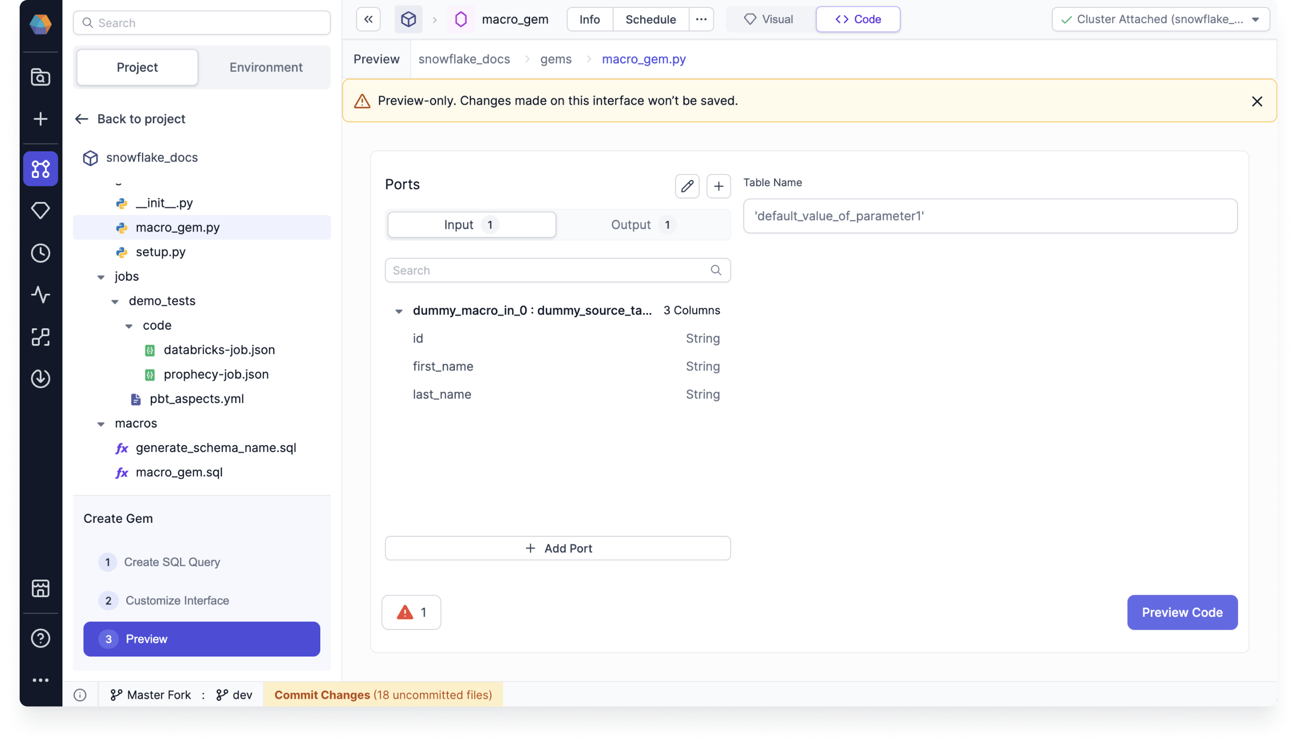Open the Schedule tab
The image size is (1297, 746).
(x=650, y=20)
